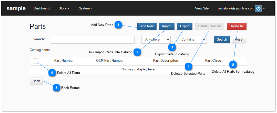Open the partstore@sysonline.com account menu
The width and height of the screenshot is (277, 113).
[x=236, y=8]
